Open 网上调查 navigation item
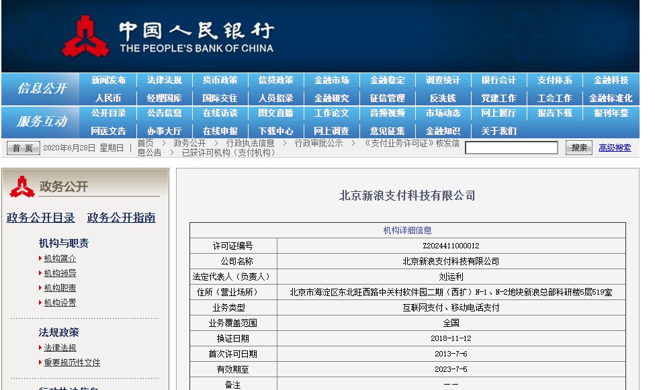This screenshot has width=655, height=390. pos(331,131)
